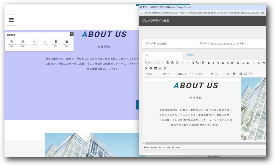Undo the last edit

(x=183, y=63)
